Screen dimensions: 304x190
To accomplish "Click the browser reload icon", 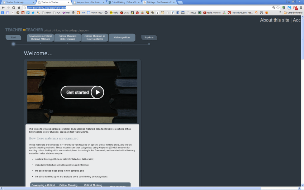I will (13, 8).
